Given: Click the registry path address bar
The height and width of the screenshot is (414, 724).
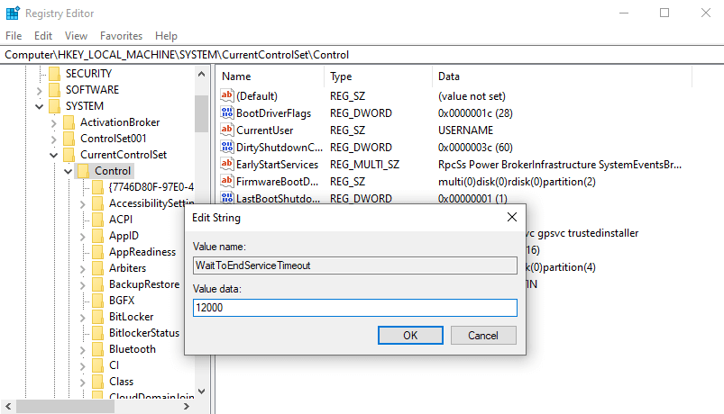Looking at the screenshot, I should tap(362, 55).
